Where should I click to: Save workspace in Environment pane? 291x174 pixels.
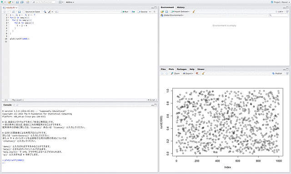tap(167, 11)
